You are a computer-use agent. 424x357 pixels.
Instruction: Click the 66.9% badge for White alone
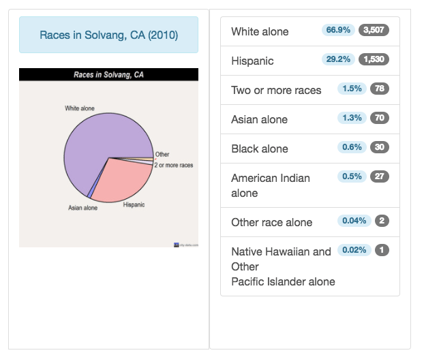pyautogui.click(x=338, y=30)
